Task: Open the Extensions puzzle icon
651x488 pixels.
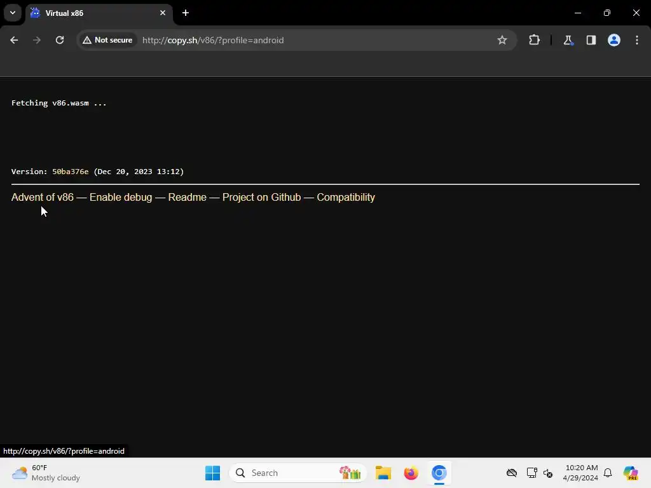Action: click(x=534, y=40)
